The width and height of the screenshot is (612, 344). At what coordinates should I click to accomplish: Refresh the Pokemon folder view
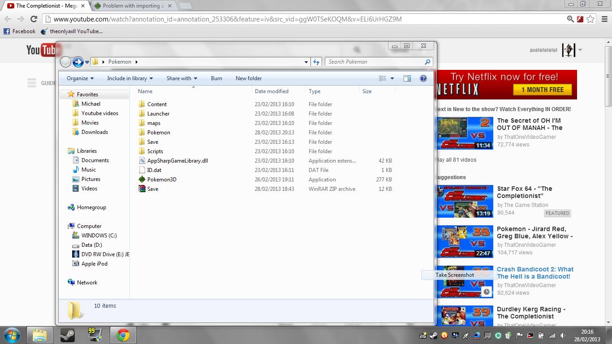pyautogui.click(x=316, y=62)
